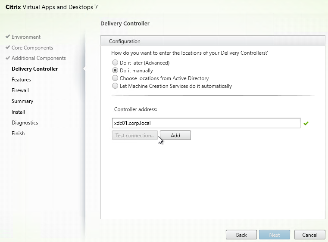Go back with the Back button
Screen dimensions: 328x242
241,235
